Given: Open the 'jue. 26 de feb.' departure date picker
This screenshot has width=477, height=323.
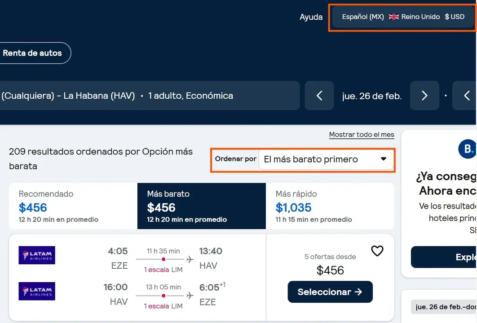Looking at the screenshot, I should coord(372,96).
